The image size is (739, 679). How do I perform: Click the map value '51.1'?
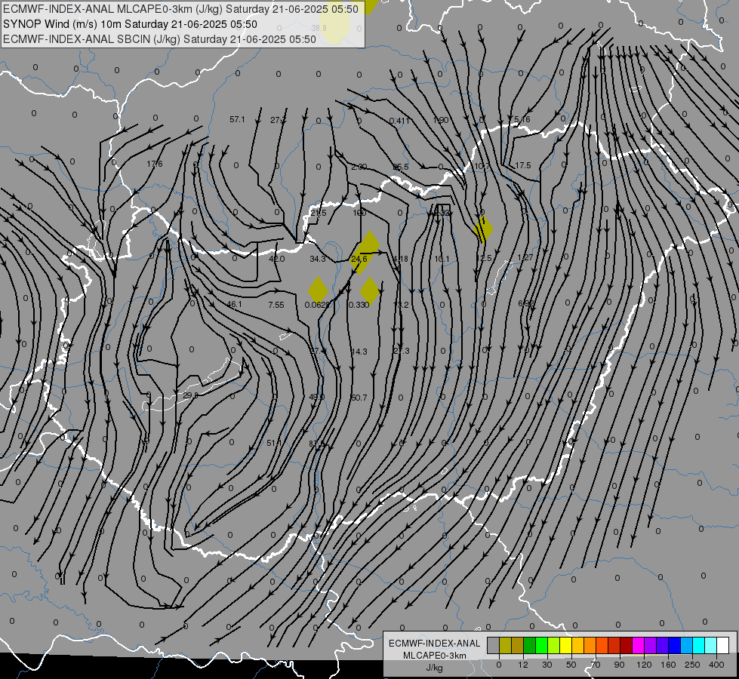[x=274, y=443]
